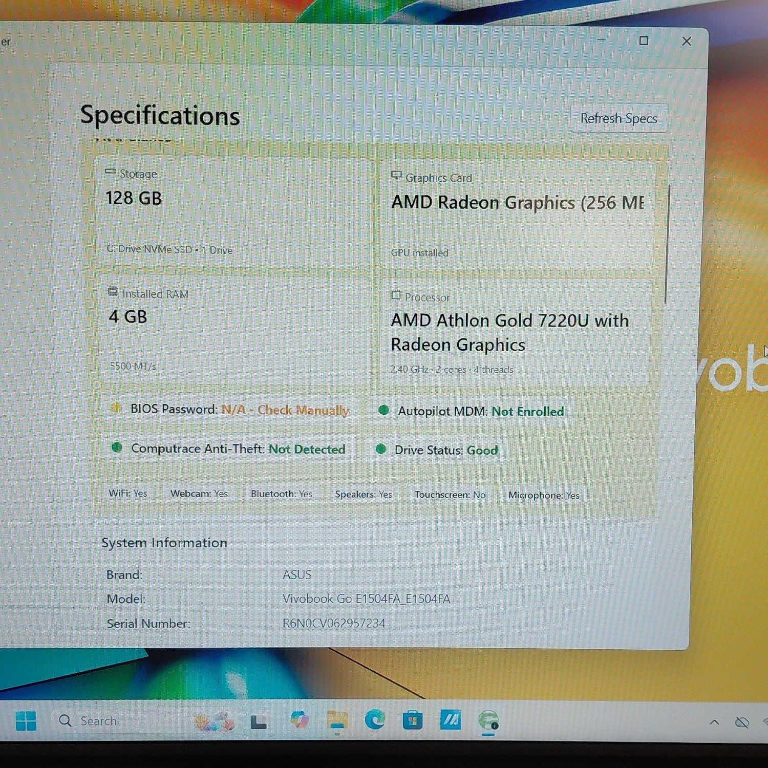The width and height of the screenshot is (768, 768).
Task: Click the Processor chip icon
Action: (396, 295)
